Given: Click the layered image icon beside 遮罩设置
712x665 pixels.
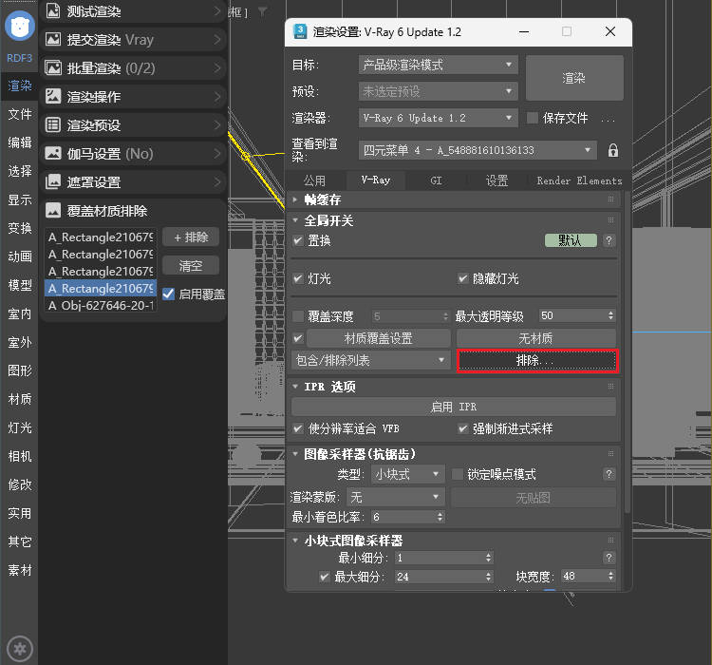Looking at the screenshot, I should [x=52, y=181].
